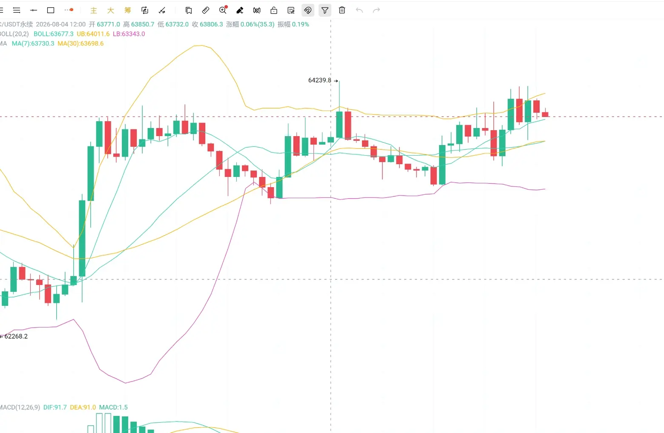Select the eraser tool
Screen dimensions: 664x433
click(x=240, y=10)
